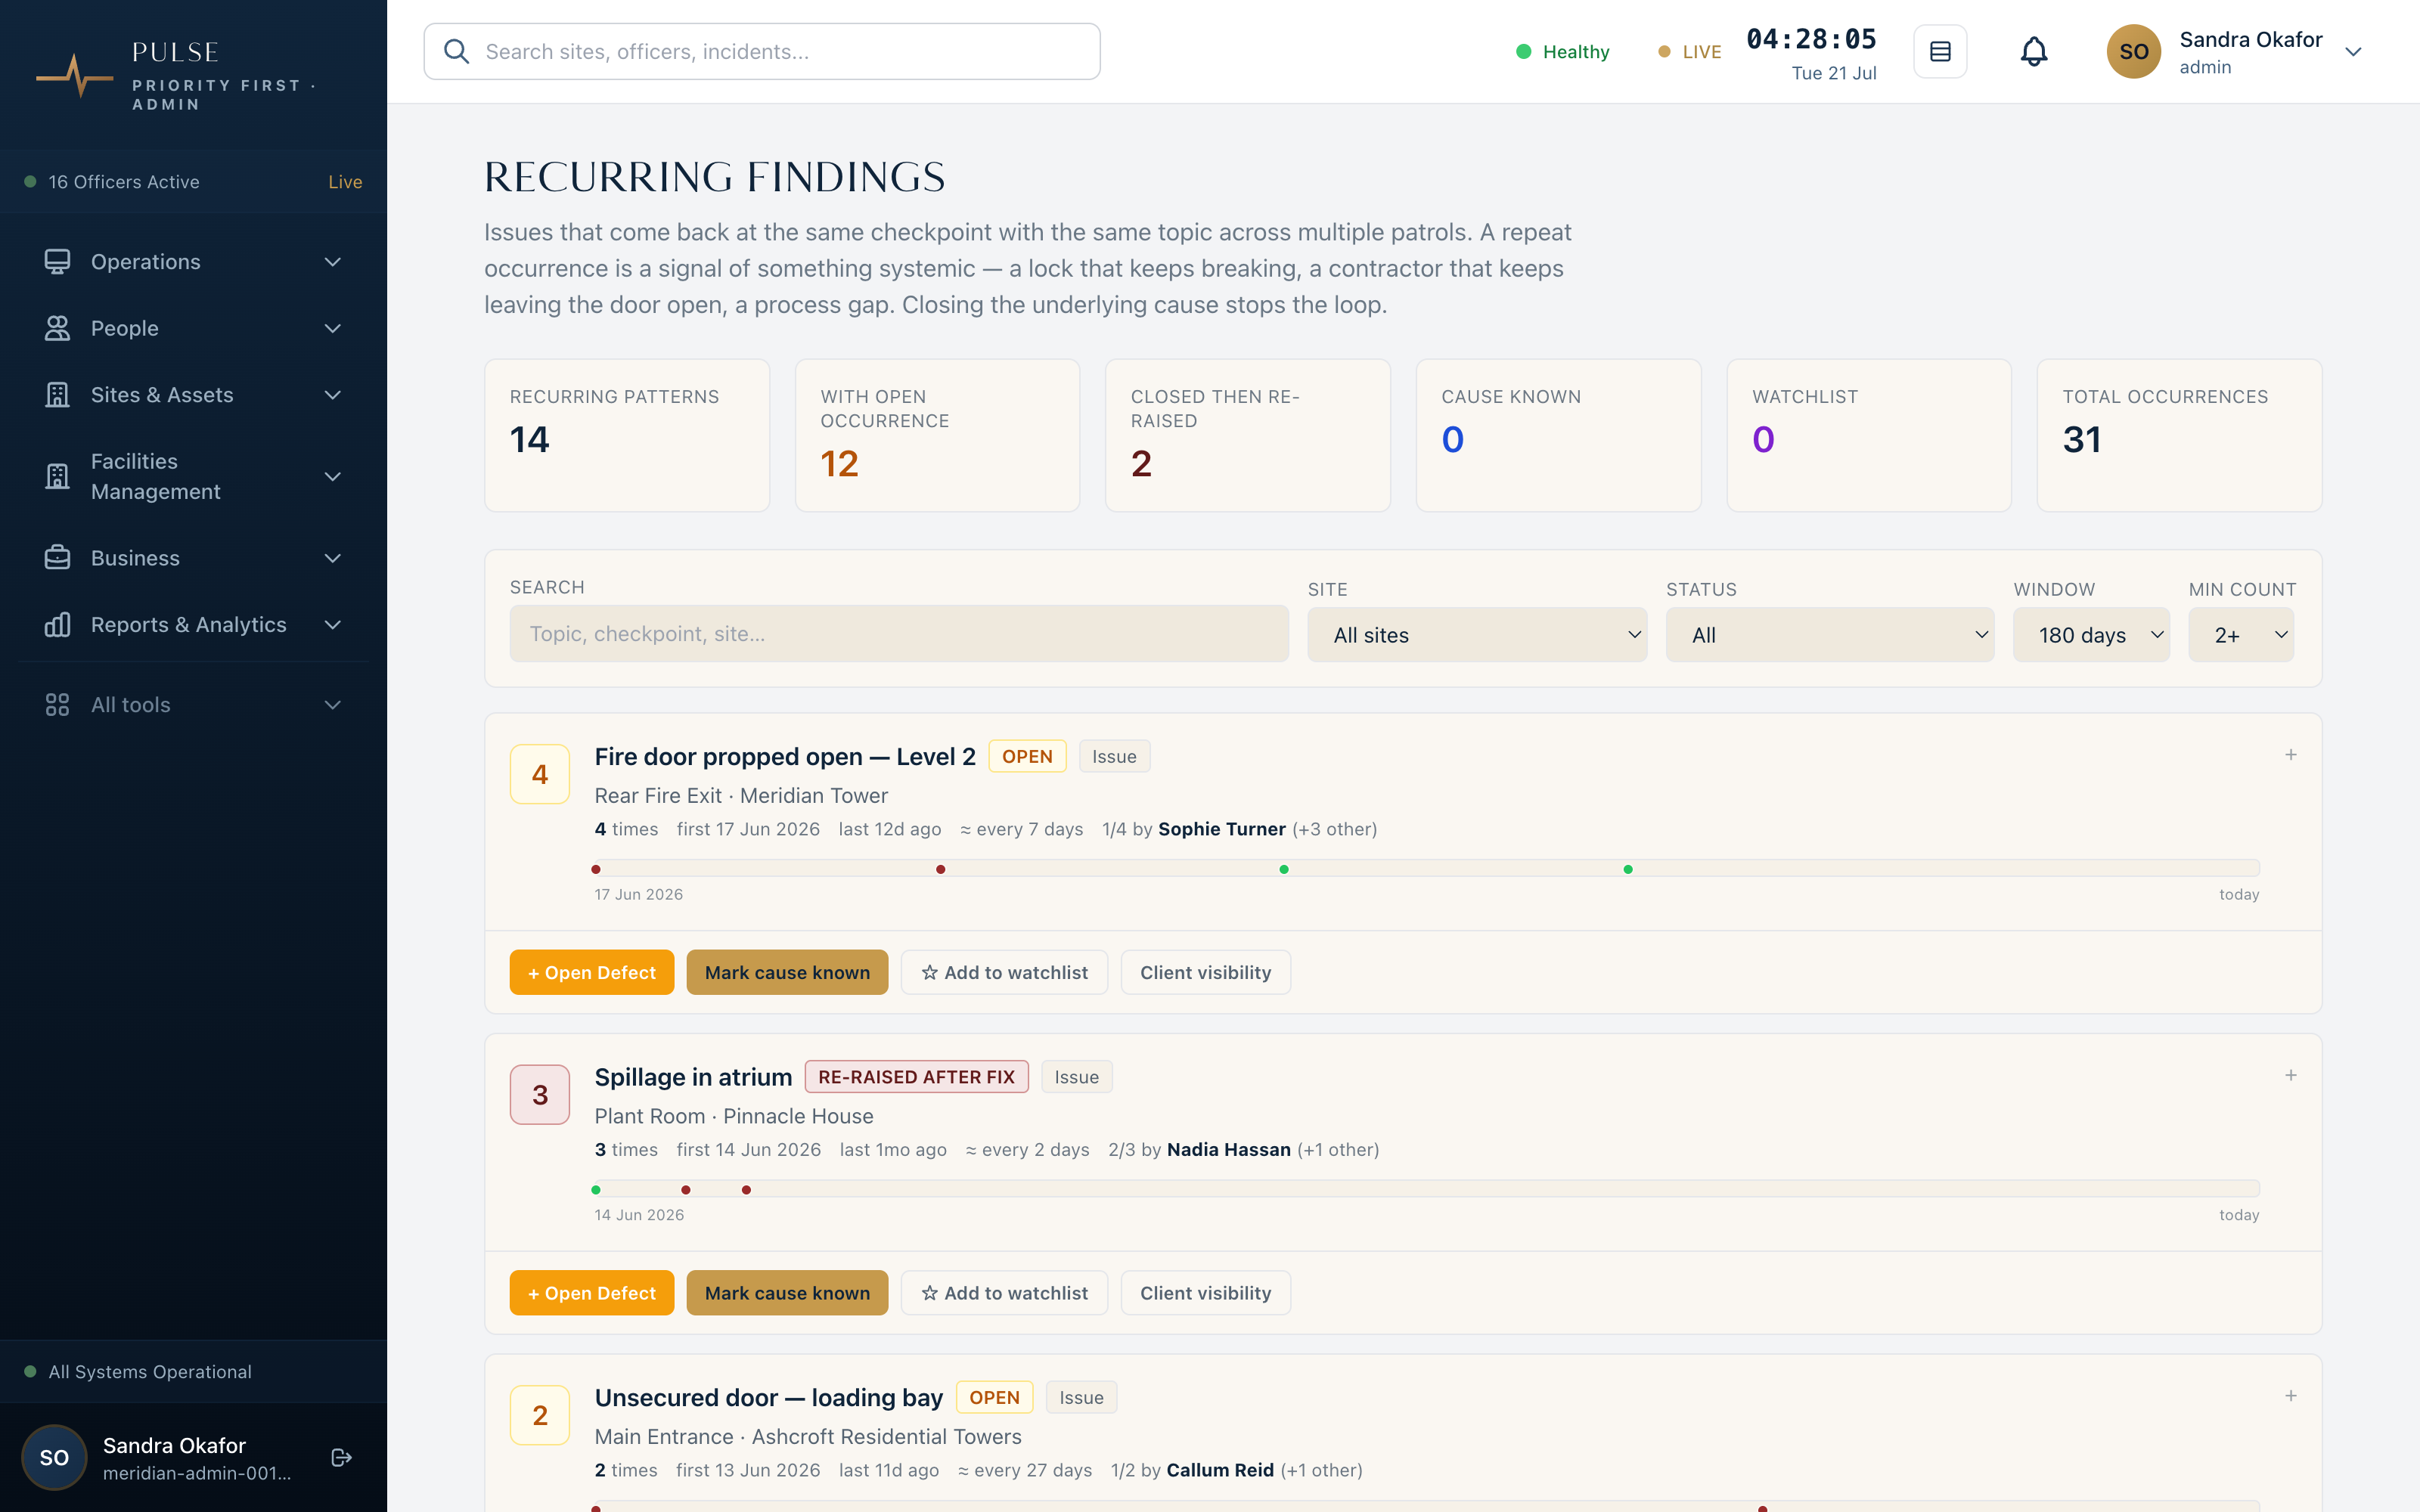Focus the global search field
This screenshot has width=2420, height=1512.
(762, 51)
